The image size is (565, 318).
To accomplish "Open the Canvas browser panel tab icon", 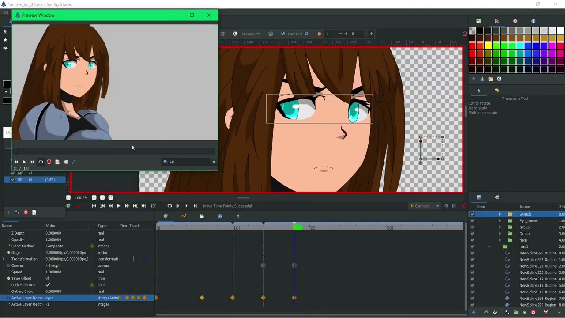I will pyautogui.click(x=478, y=21).
